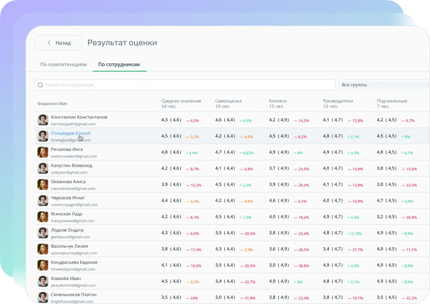
Task: Select the name Лодков Ондатр
Action: pyautogui.click(x=67, y=230)
